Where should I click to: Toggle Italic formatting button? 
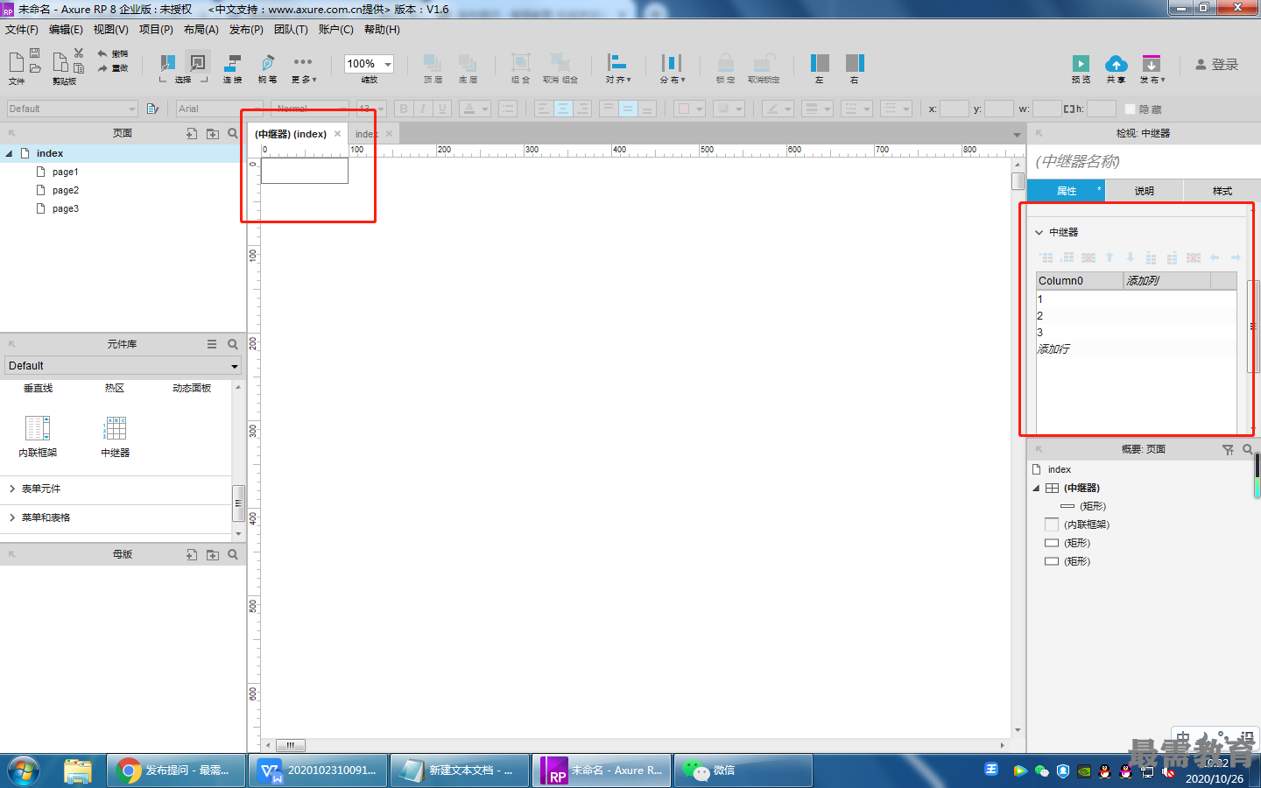click(x=423, y=109)
